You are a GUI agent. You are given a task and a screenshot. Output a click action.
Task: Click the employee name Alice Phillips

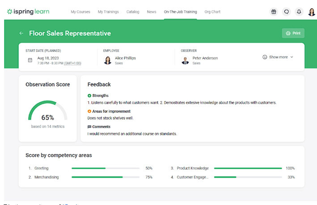click(125, 58)
